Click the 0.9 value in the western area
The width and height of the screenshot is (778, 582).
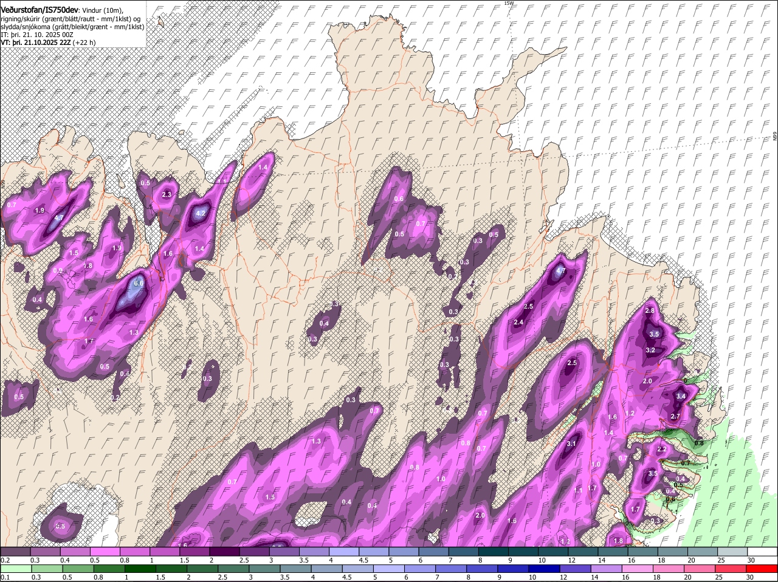(58, 271)
